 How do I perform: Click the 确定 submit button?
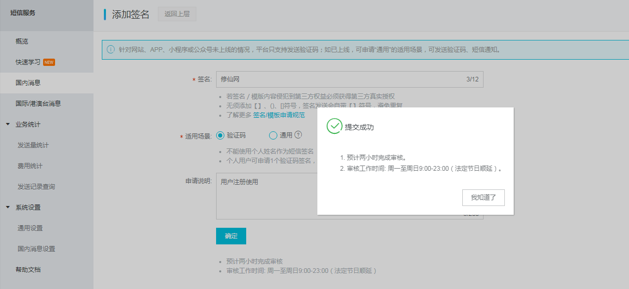click(x=231, y=236)
